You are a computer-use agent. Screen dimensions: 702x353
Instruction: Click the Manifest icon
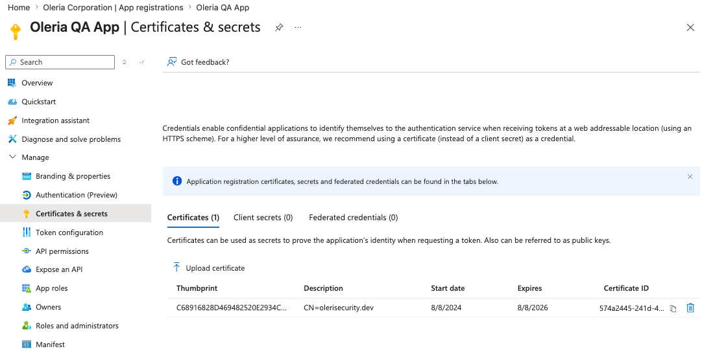[x=27, y=345]
